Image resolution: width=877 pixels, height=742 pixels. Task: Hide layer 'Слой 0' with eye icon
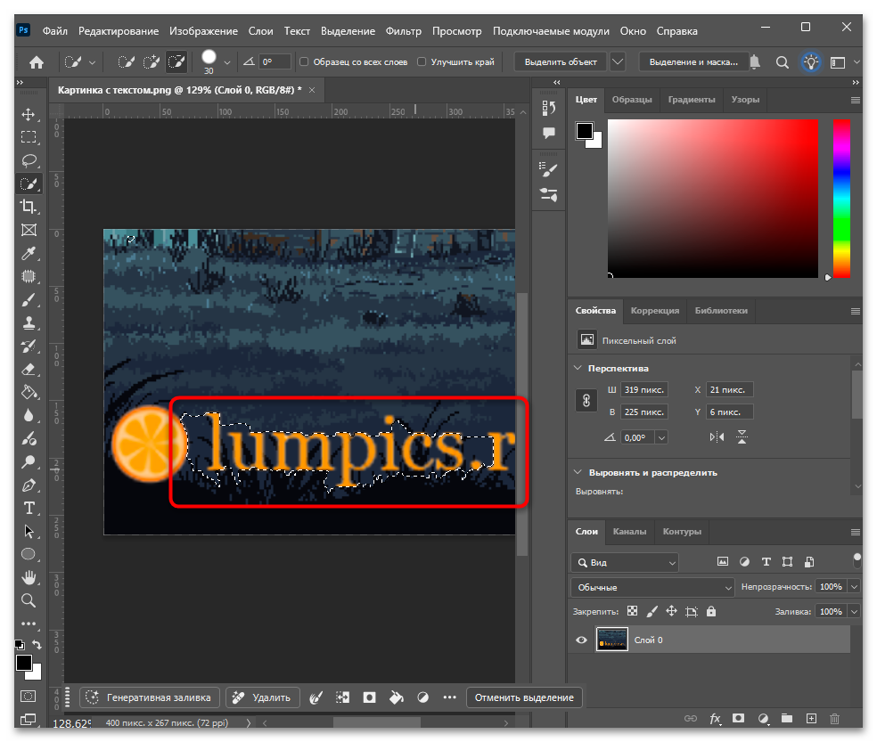[x=582, y=640]
